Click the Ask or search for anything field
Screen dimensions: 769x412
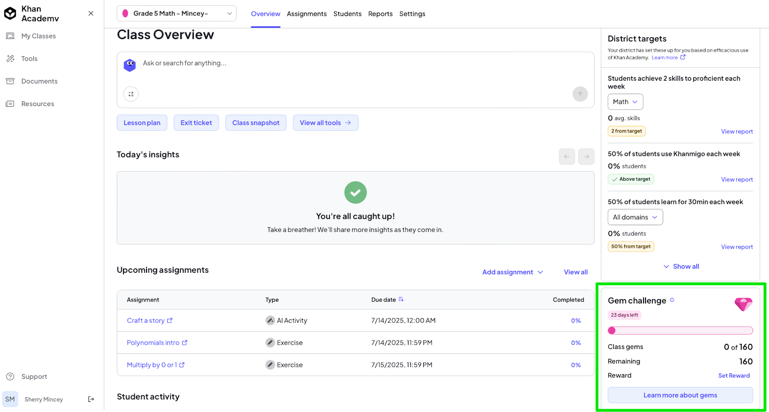355,63
